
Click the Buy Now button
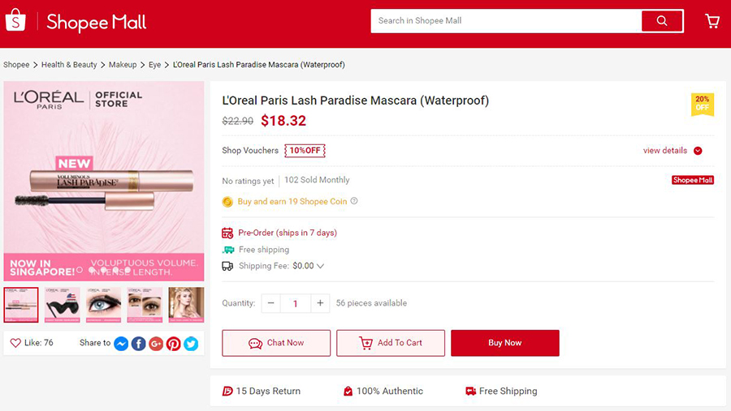pos(505,343)
